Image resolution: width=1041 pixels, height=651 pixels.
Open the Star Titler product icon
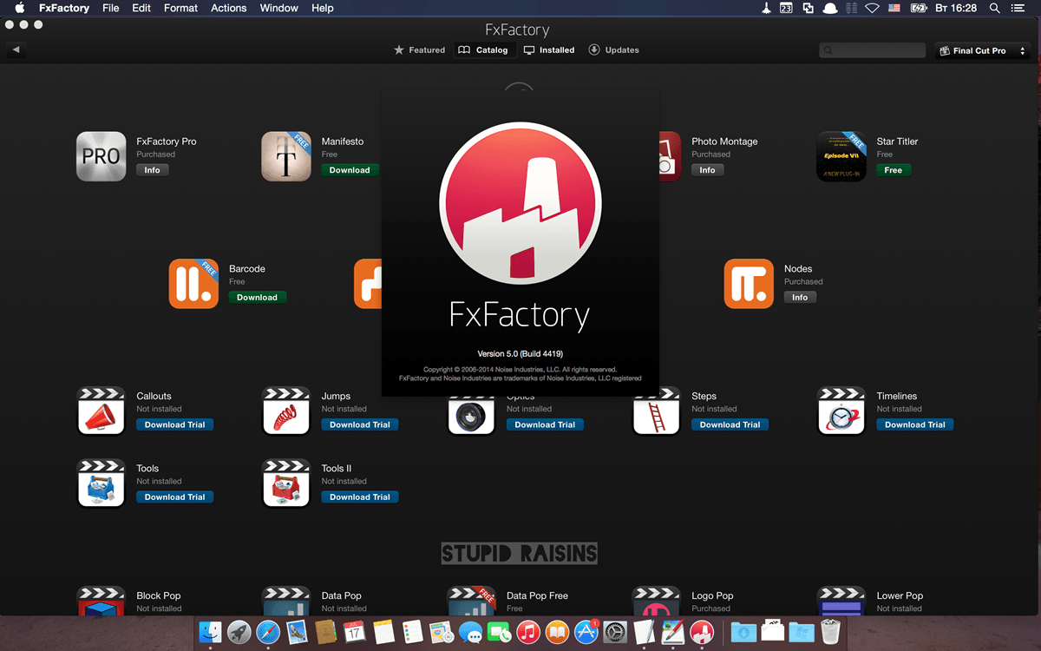[x=841, y=156]
